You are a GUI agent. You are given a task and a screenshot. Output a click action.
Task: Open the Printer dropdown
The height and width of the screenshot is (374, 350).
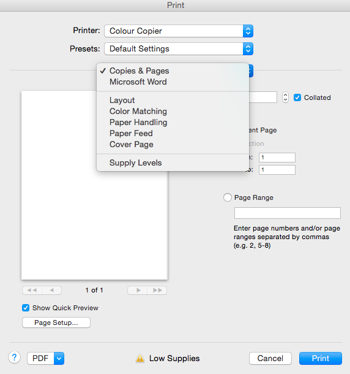179,31
